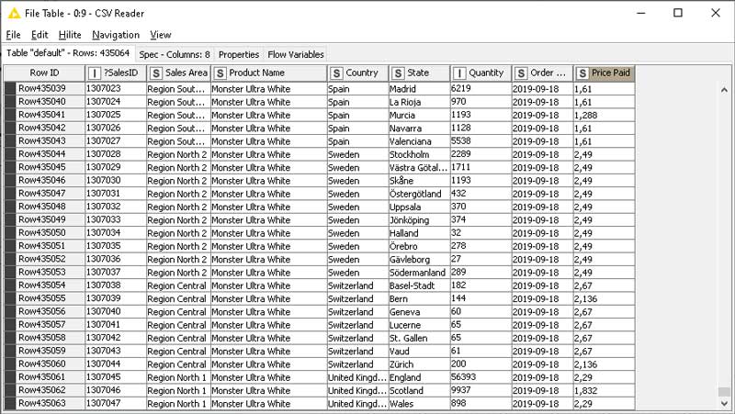Switch to the Properties tab
The width and height of the screenshot is (735, 414).
pos(239,54)
